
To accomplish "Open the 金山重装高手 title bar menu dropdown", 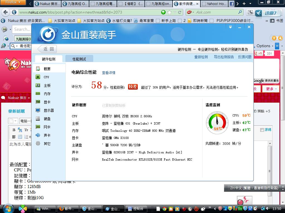I will pyautogui.click(x=230, y=27).
